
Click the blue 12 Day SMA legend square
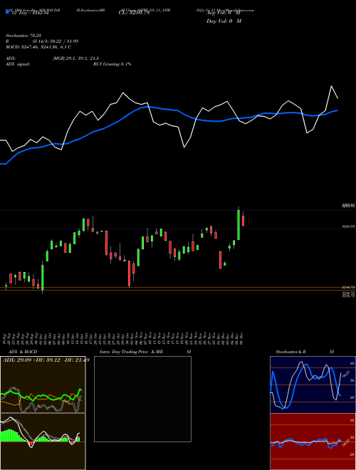[x=7, y=12]
